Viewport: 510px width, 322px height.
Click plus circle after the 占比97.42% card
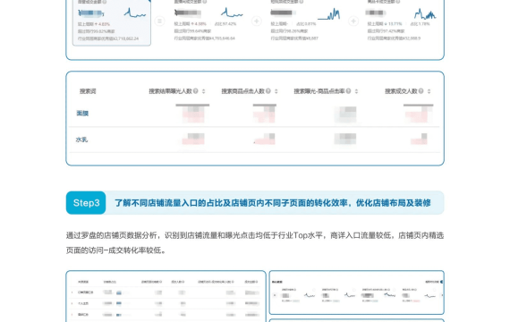click(256, 21)
